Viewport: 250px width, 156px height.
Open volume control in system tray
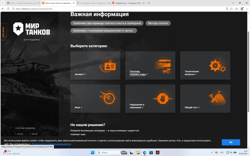click(x=231, y=153)
